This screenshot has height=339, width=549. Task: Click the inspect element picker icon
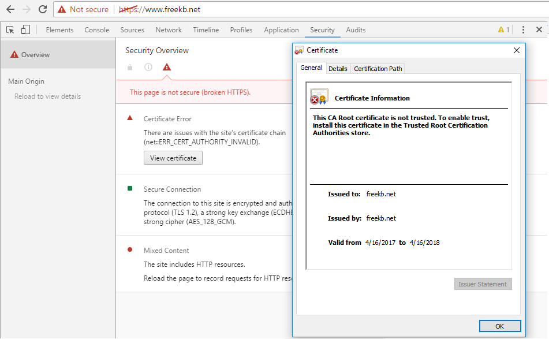10,30
